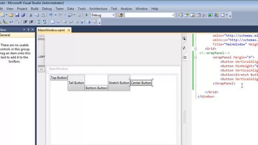This screenshot has height=145, width=258.
Task: Open the Properties Window icon
Action: [186, 15]
